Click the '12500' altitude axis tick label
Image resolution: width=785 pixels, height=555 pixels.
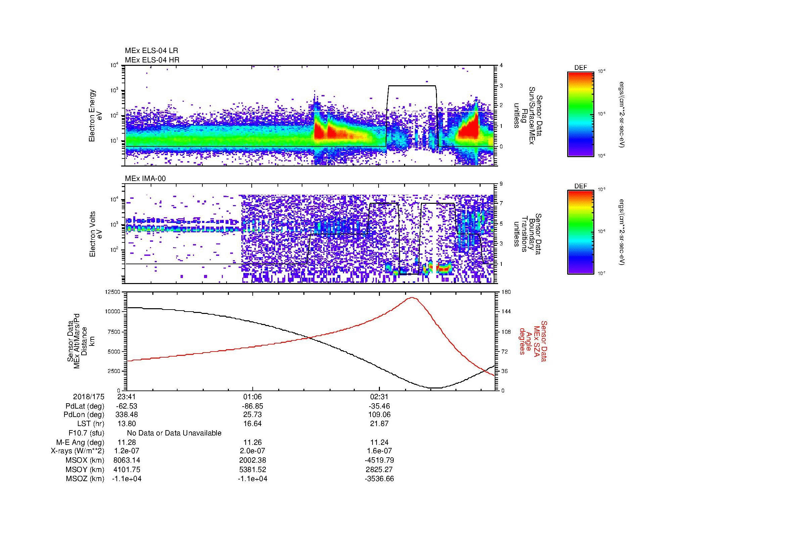[x=112, y=292]
